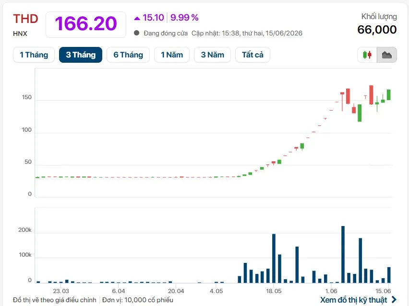Select the 1 Tháng time range
409x306 pixels.
click(34, 55)
